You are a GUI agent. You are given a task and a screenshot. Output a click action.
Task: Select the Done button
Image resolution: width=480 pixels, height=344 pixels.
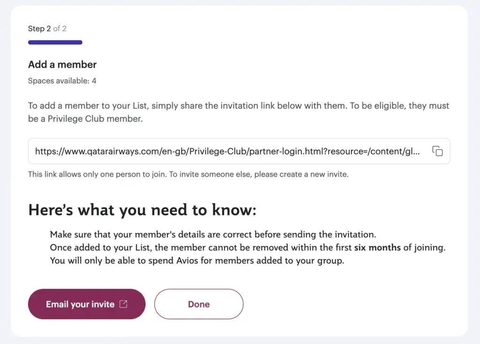coord(199,304)
